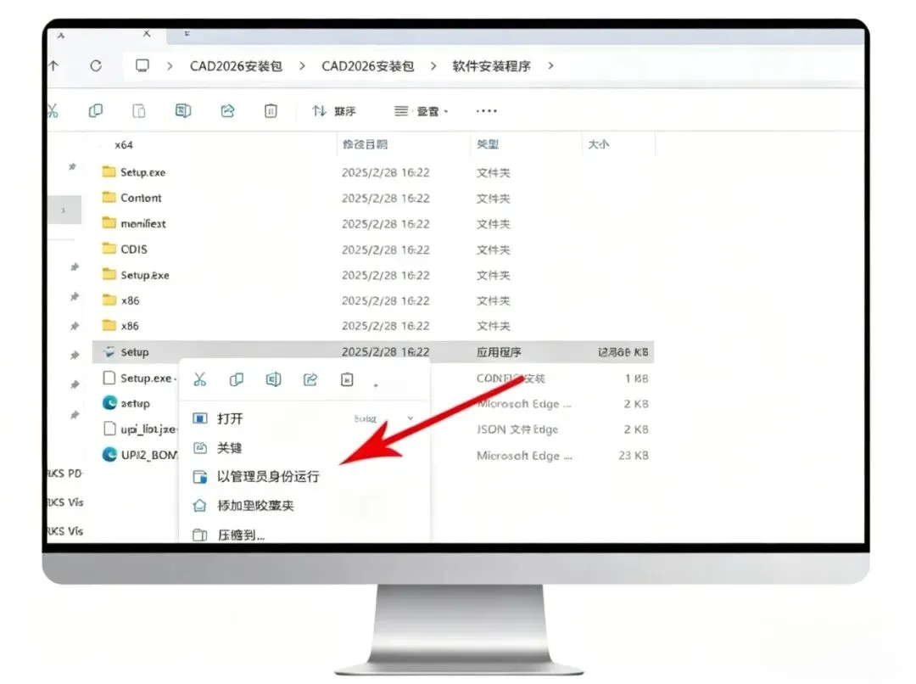Click the date cell in the CDIS row
The height and width of the screenshot is (684, 916).
tap(386, 249)
